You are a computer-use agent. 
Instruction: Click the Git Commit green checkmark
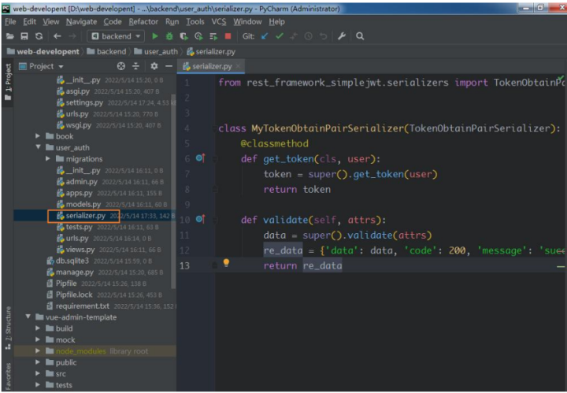pos(279,36)
